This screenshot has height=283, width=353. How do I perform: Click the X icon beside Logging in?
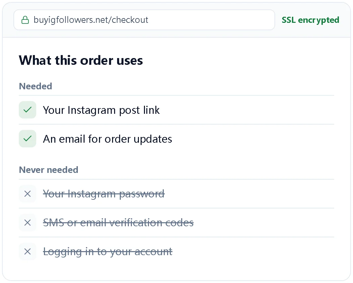28,251
